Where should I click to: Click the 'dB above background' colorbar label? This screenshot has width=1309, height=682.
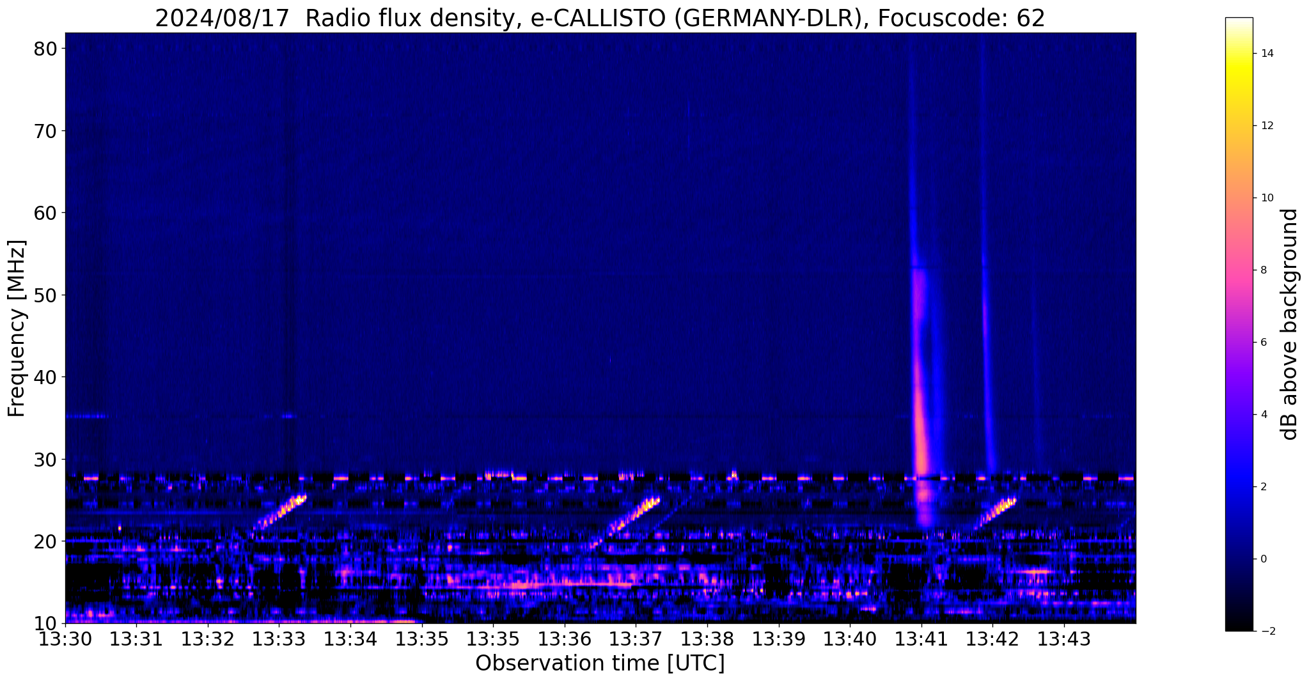(x=1290, y=324)
